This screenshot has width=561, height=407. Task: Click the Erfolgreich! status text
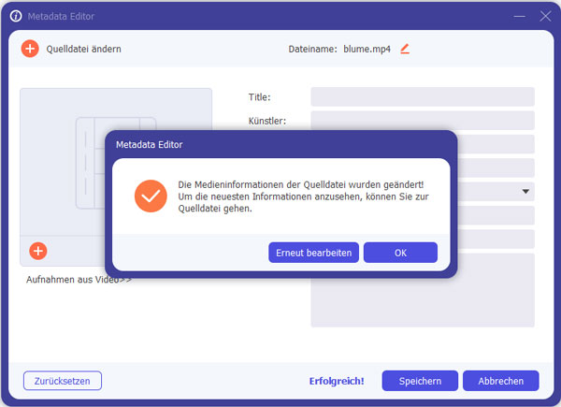pyautogui.click(x=337, y=381)
